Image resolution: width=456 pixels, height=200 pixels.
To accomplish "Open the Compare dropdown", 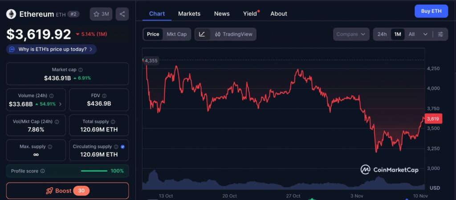I will click(351, 34).
